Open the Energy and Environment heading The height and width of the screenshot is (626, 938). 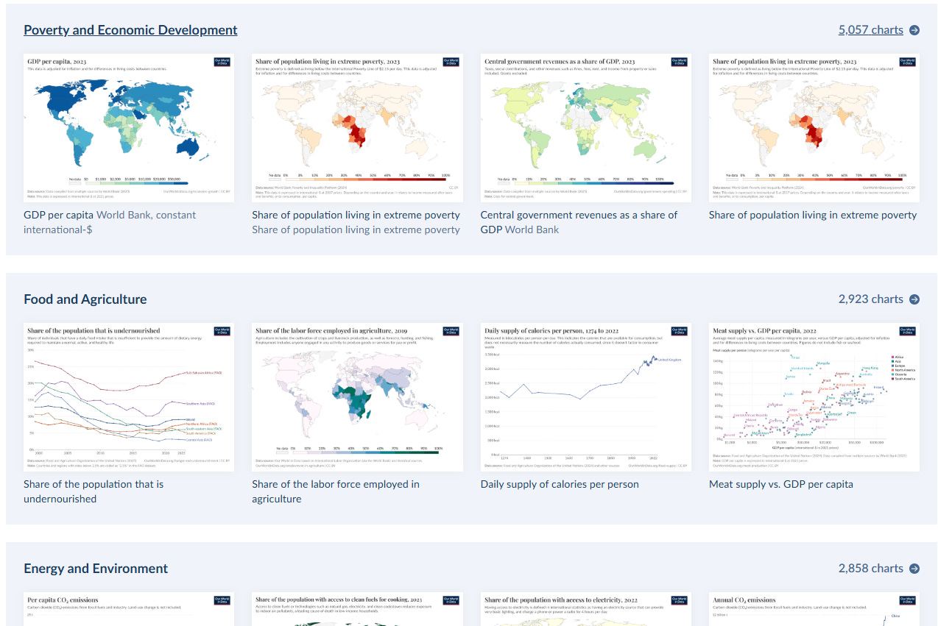pyautogui.click(x=96, y=569)
